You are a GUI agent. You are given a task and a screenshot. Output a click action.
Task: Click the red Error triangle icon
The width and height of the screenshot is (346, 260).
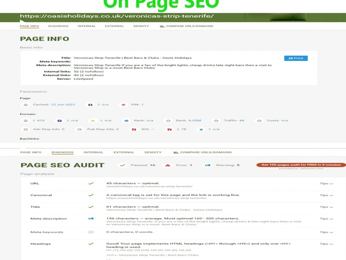(168, 165)
